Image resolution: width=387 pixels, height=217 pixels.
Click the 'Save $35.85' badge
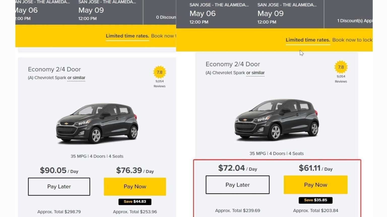point(315,200)
